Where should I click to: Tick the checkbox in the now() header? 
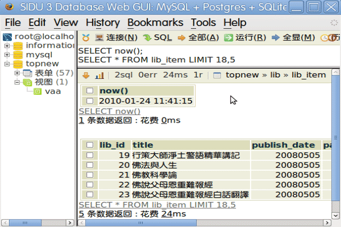[x=90, y=91]
